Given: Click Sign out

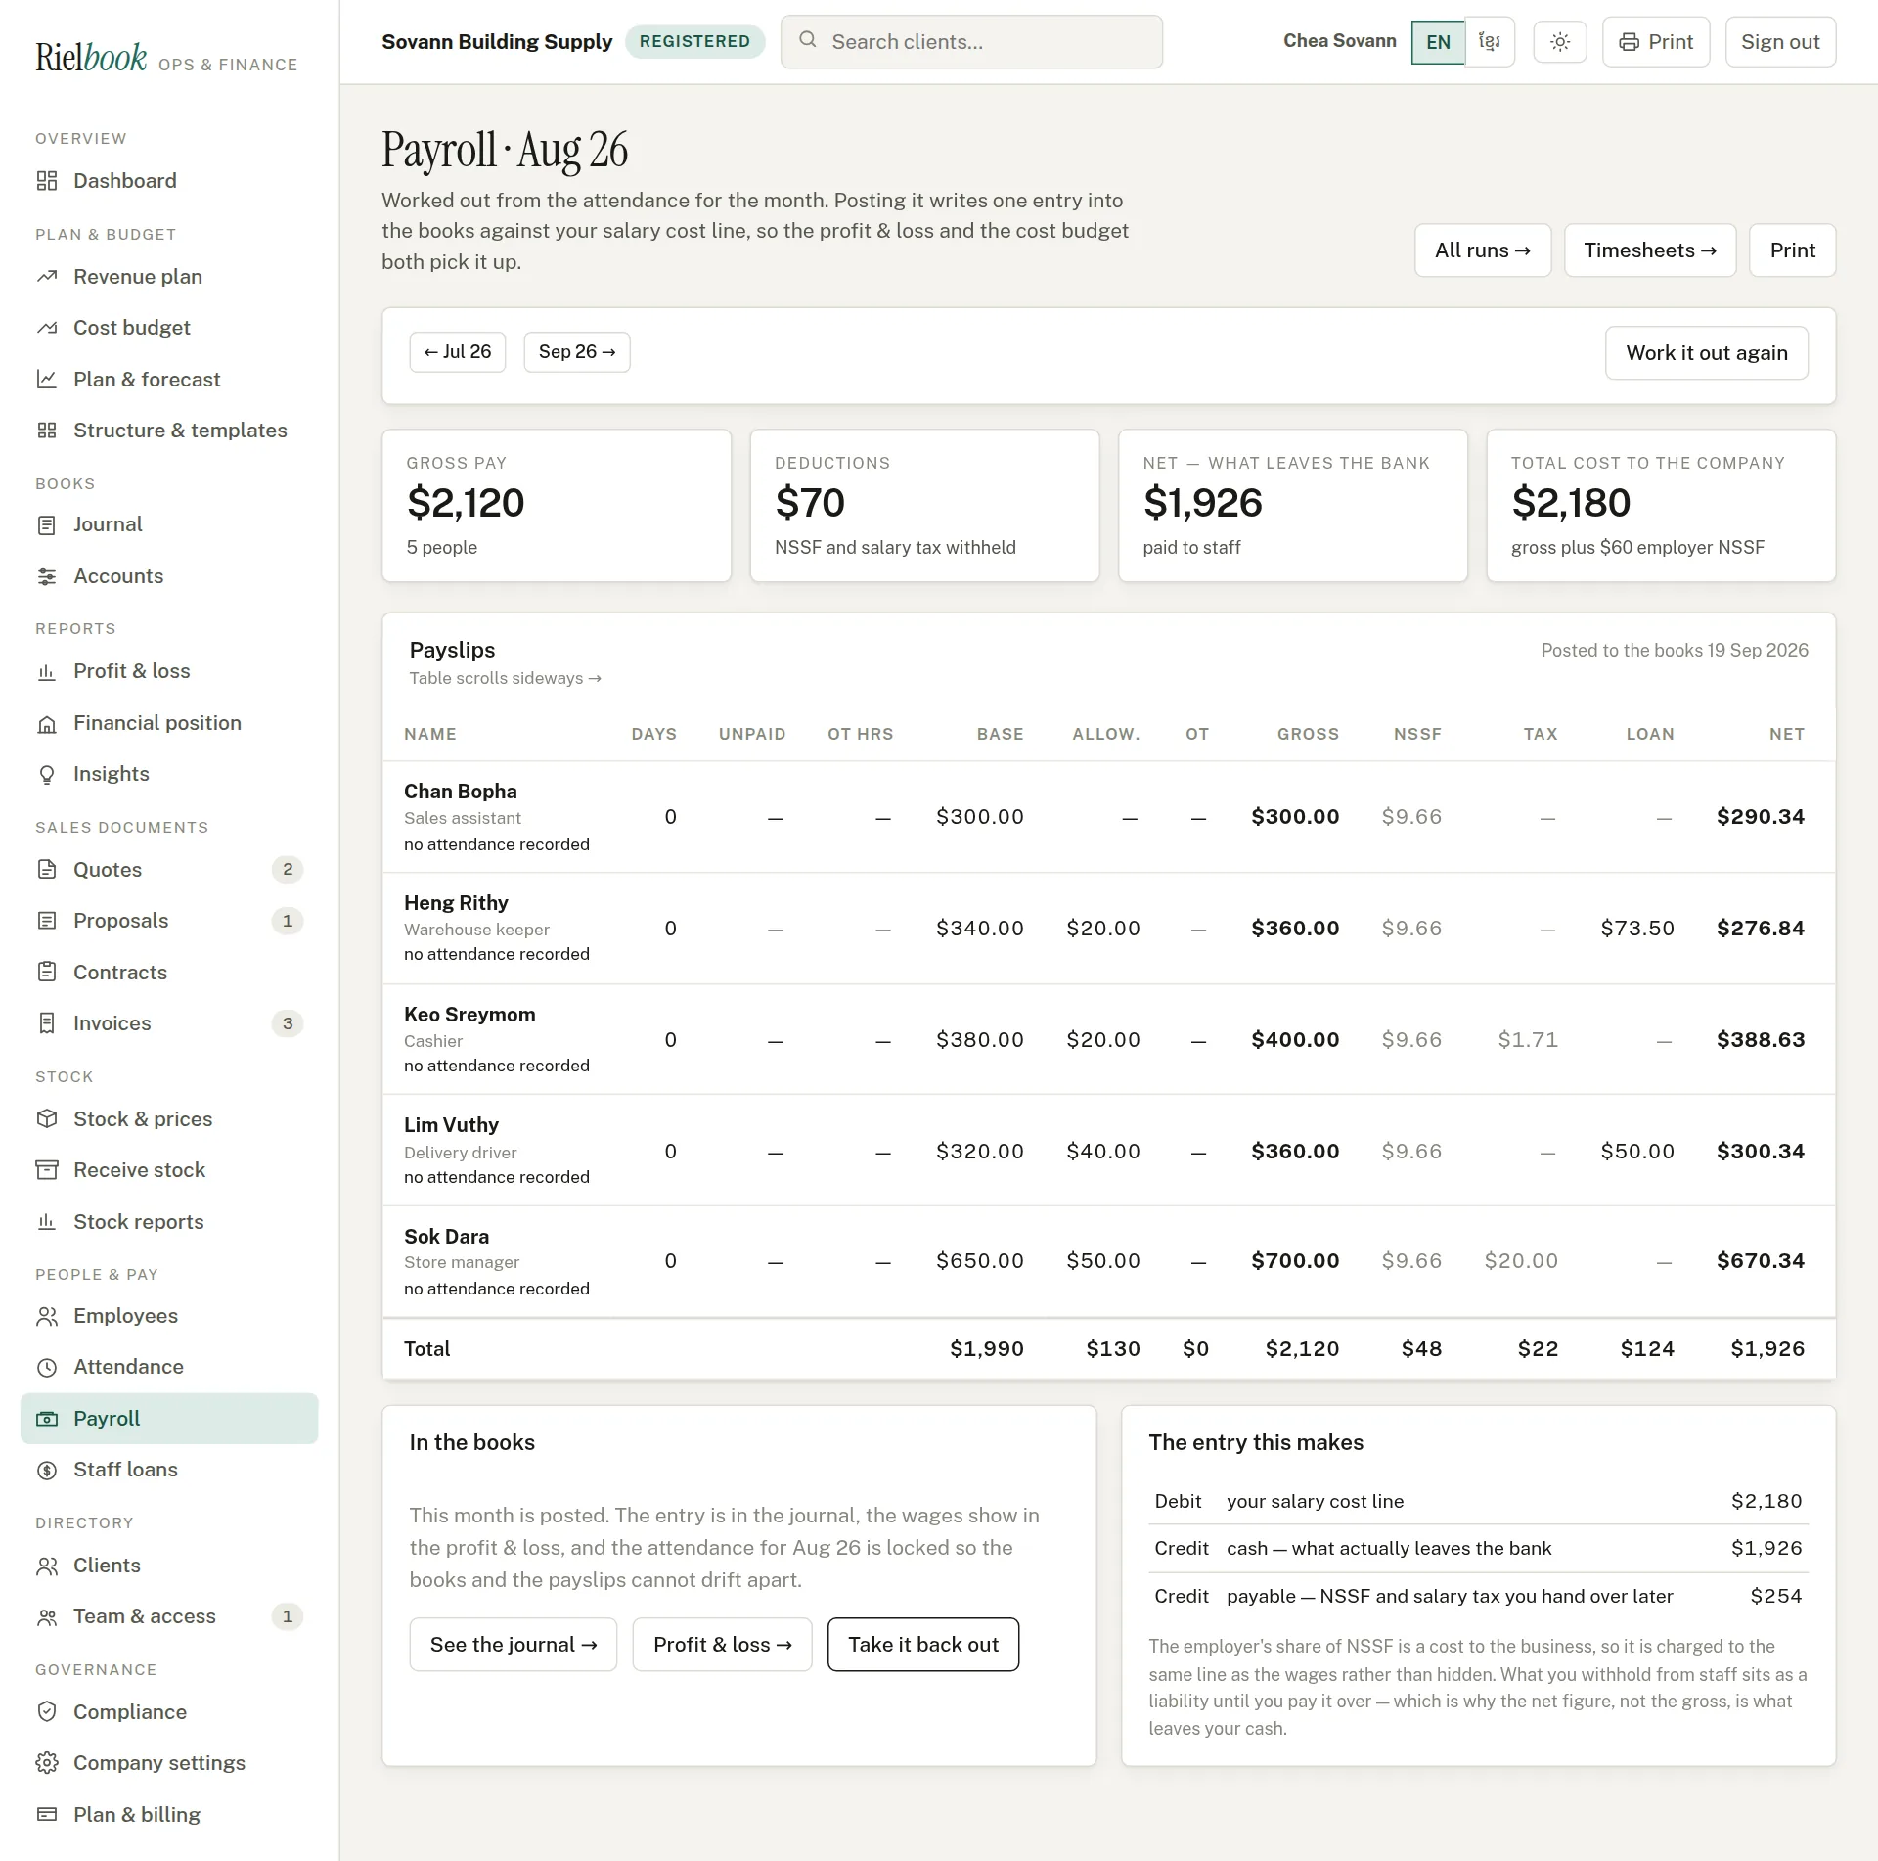Looking at the screenshot, I should [1780, 42].
